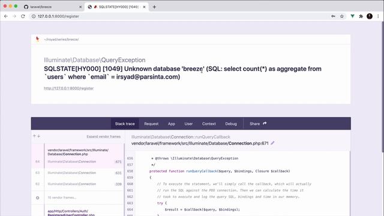Open the Vue devtools extension icon
This screenshot has height=216, width=384.
tap(352, 16)
